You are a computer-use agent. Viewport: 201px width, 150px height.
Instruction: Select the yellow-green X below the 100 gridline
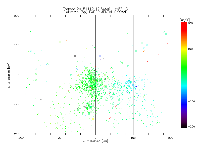[87, 48]
